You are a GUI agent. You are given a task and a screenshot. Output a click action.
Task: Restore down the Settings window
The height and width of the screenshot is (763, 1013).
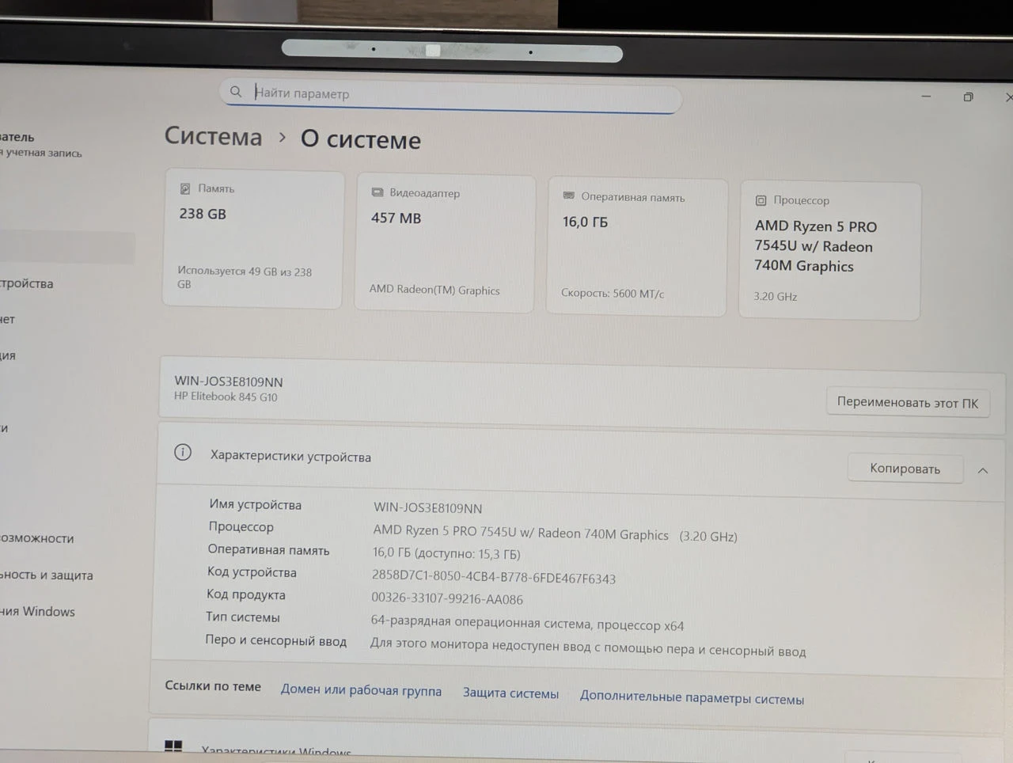[x=968, y=97]
